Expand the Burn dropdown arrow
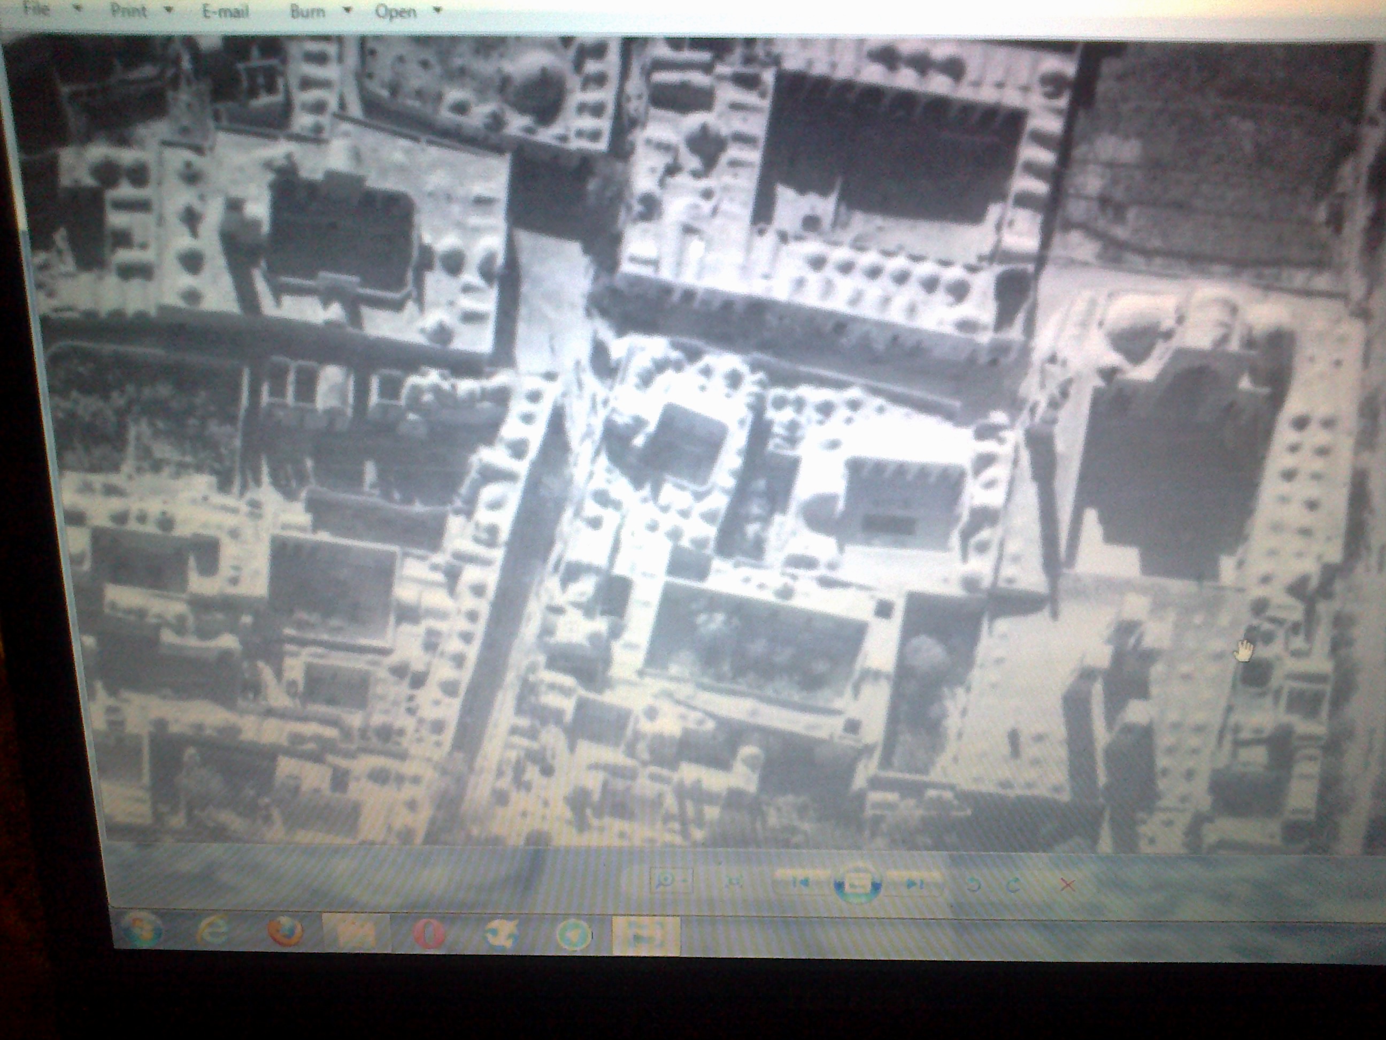 point(347,11)
